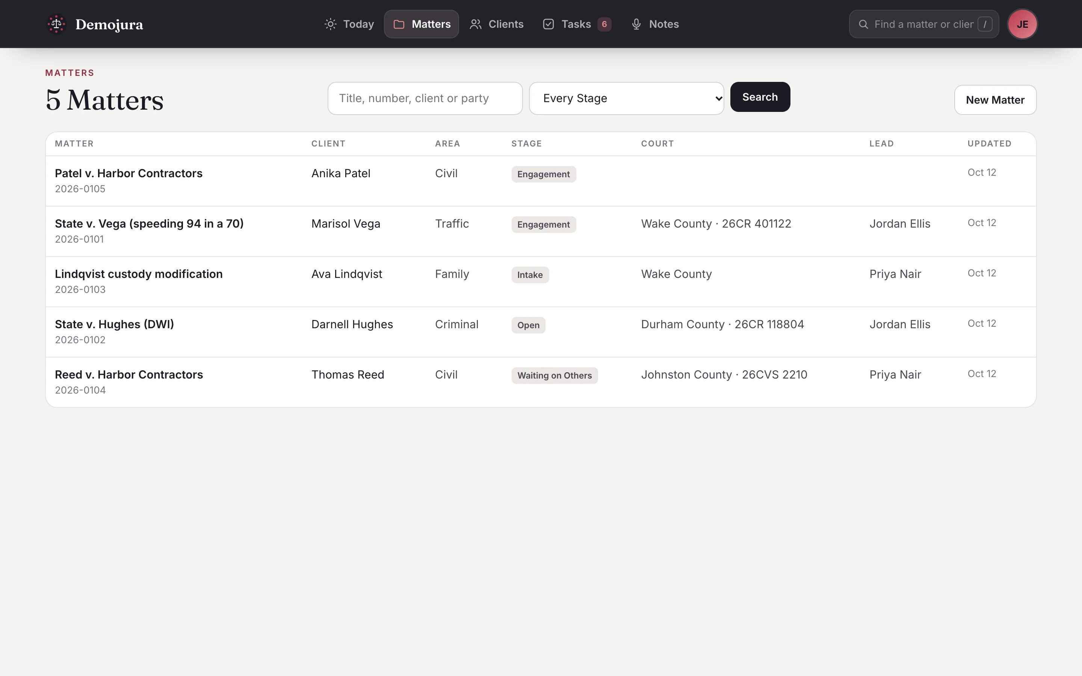
Task: Click the sun icon beside Today
Action: 330,24
